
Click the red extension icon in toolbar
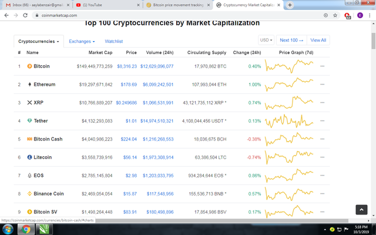[x=347, y=16]
